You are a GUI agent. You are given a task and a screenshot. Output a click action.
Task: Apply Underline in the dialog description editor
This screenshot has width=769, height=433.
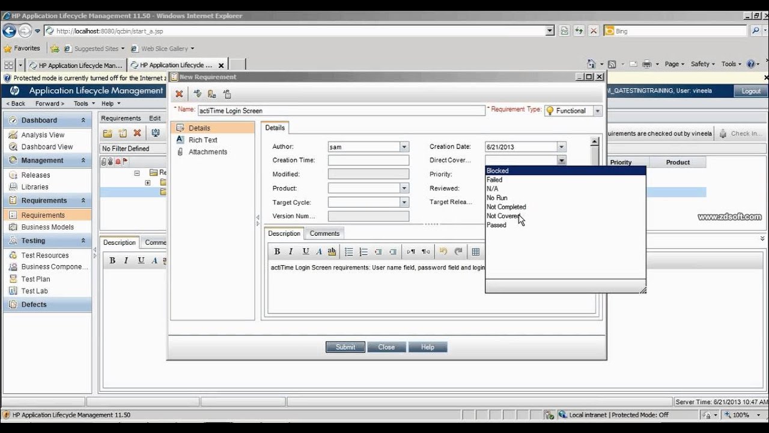click(x=305, y=251)
